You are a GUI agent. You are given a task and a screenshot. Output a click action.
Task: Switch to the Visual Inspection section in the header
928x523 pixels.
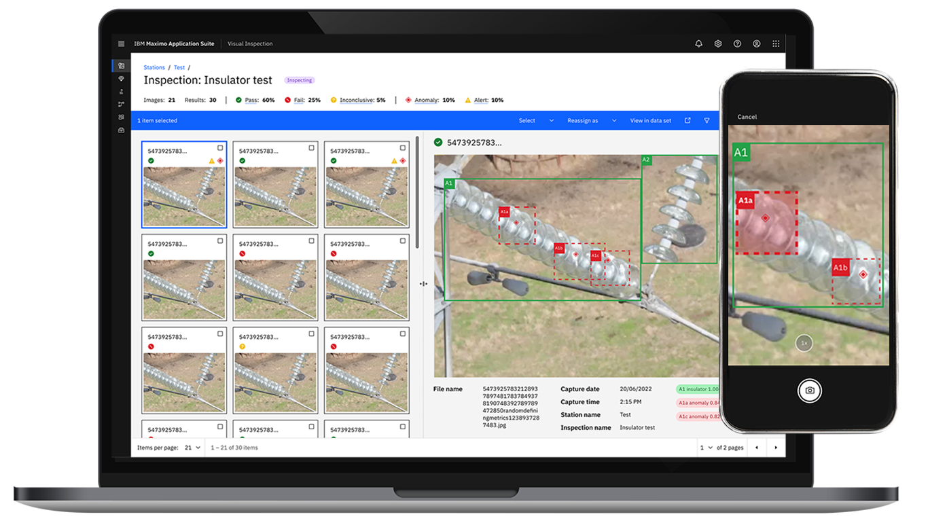[250, 43]
